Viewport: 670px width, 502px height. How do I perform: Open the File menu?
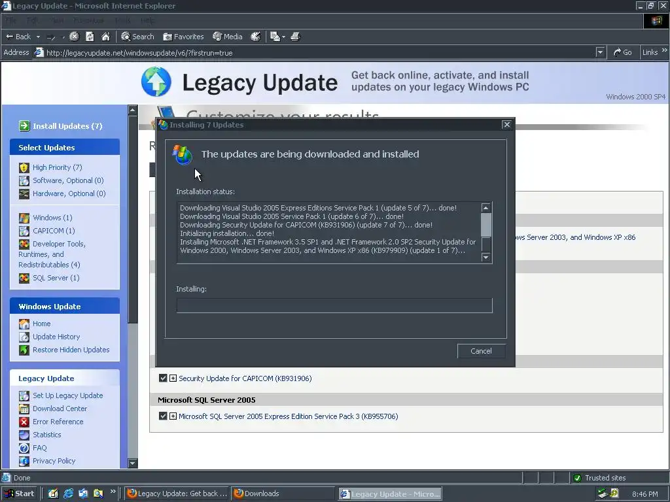point(11,20)
